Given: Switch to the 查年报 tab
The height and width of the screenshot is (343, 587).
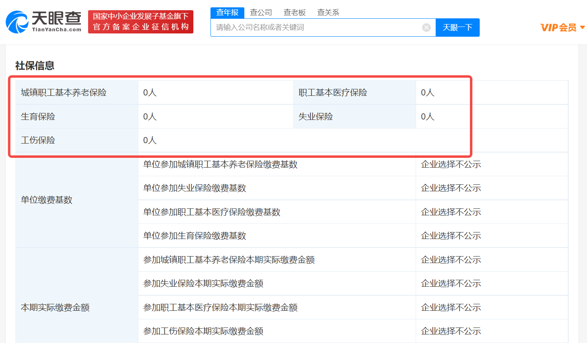Looking at the screenshot, I should coord(227,13).
